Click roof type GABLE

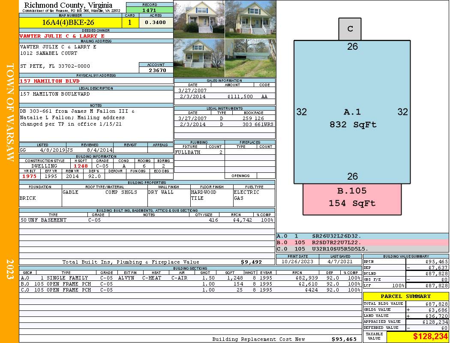pos(71,192)
